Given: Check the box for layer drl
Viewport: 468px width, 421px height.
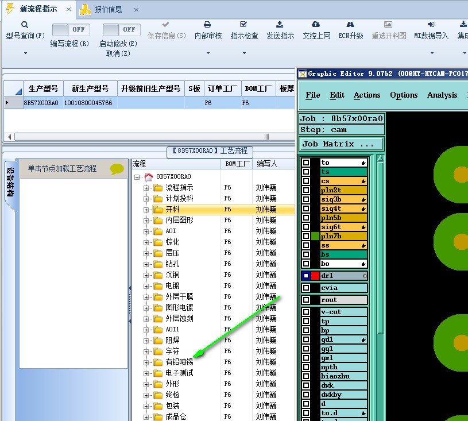Looking at the screenshot, I should coord(306,276).
